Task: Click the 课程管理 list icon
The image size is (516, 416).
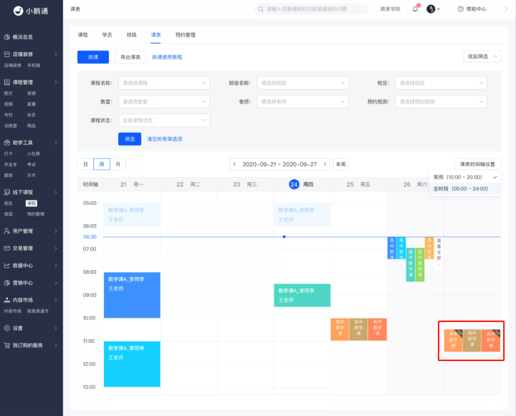Action: click(6, 82)
